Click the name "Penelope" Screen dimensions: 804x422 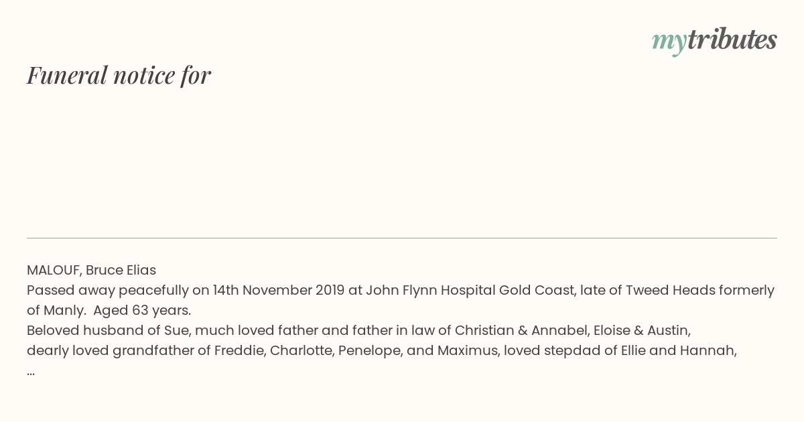(371, 350)
